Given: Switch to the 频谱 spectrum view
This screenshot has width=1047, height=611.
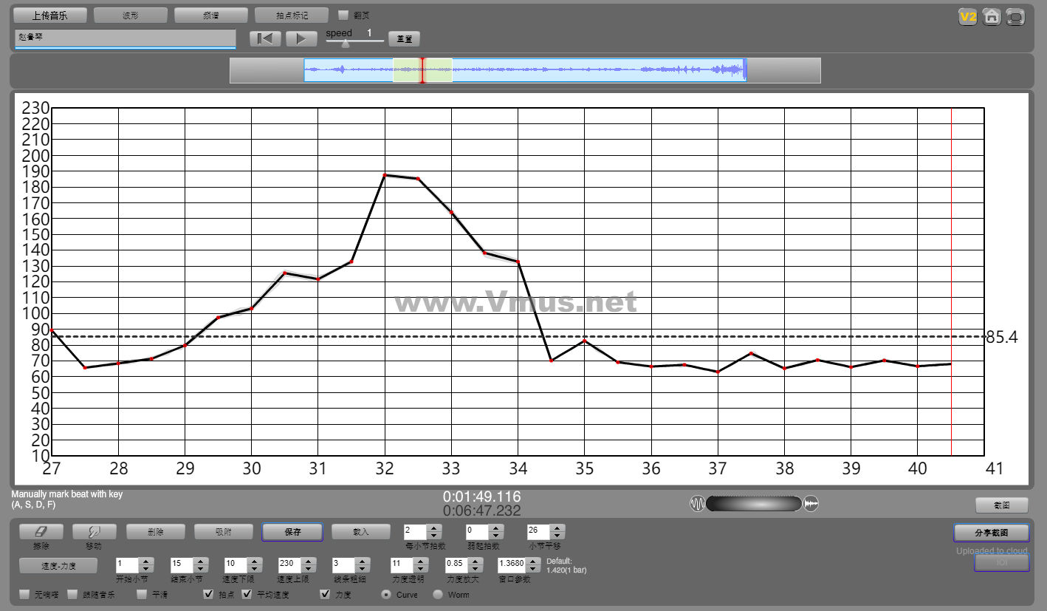Looking at the screenshot, I should [x=211, y=16].
